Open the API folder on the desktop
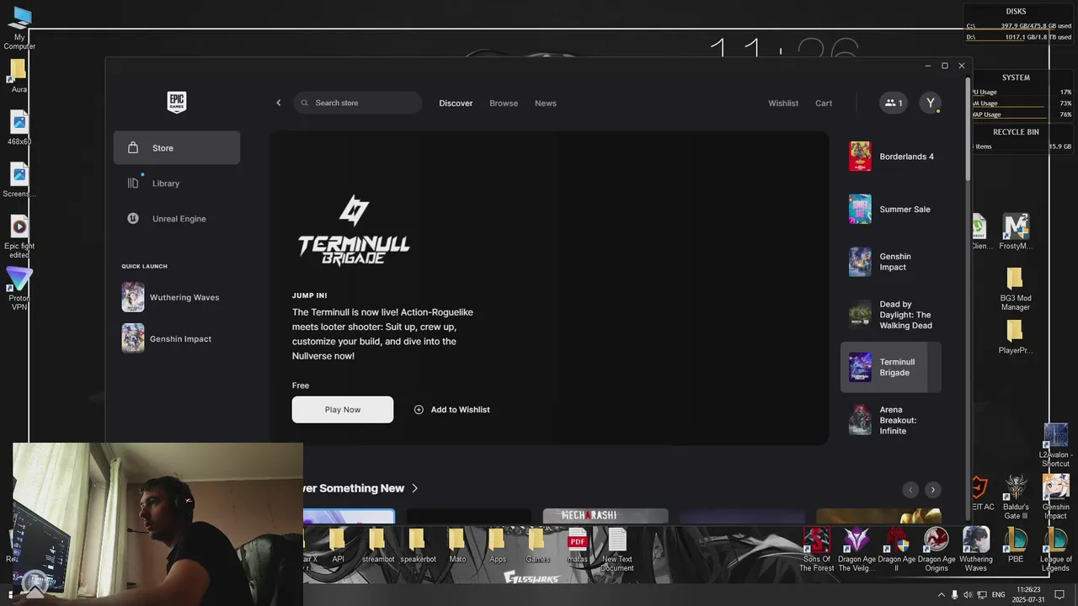1078x606 pixels. click(338, 545)
